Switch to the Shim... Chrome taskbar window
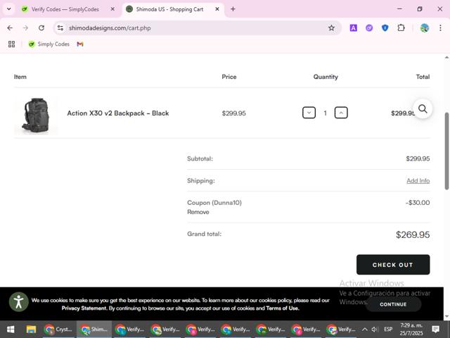Viewport: 450px width, 338px height. (94, 330)
